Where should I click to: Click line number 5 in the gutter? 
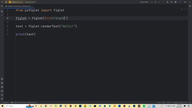[x=7, y=26]
